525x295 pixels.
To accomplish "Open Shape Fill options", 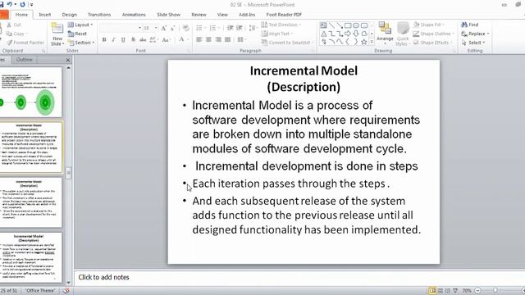I will (428, 25).
